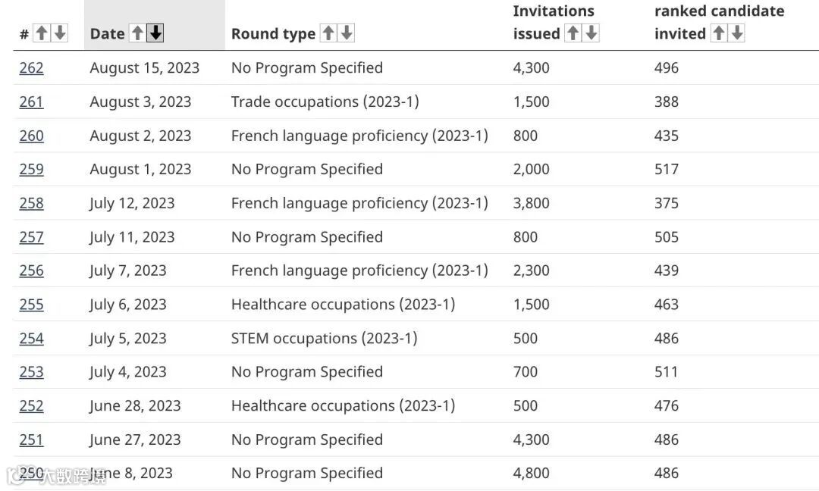Click the active Date descending sort arrow
819x491 pixels.
point(155,33)
